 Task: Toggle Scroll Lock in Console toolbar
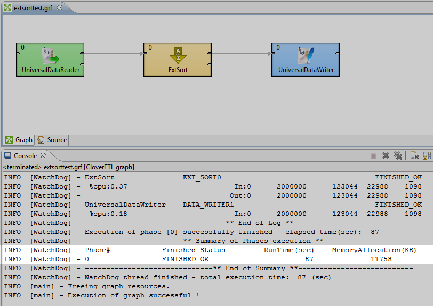click(427, 156)
